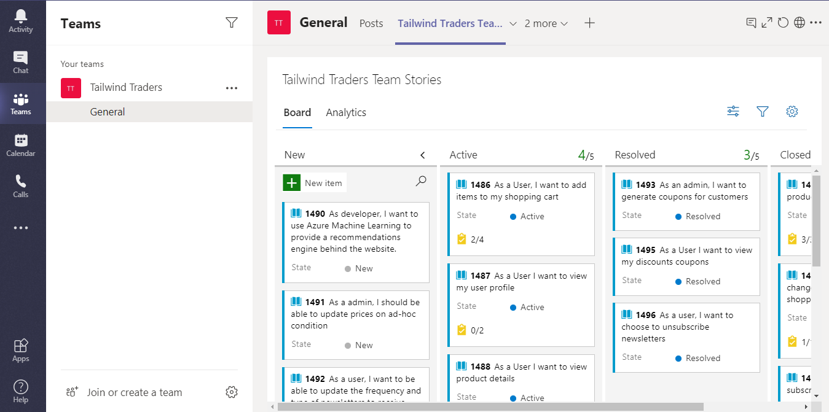The height and width of the screenshot is (412, 829).
Task: Click the Closed column header
Action: pyautogui.click(x=795, y=155)
